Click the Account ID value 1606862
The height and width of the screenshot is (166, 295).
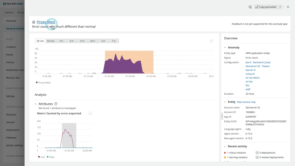(x=250, y=112)
